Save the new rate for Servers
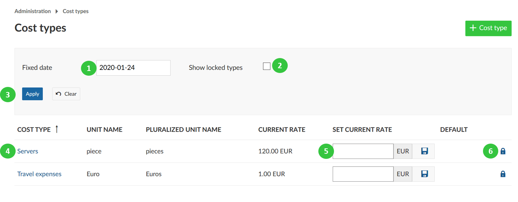Image resolution: width=518 pixels, height=202 pixels. (x=424, y=151)
